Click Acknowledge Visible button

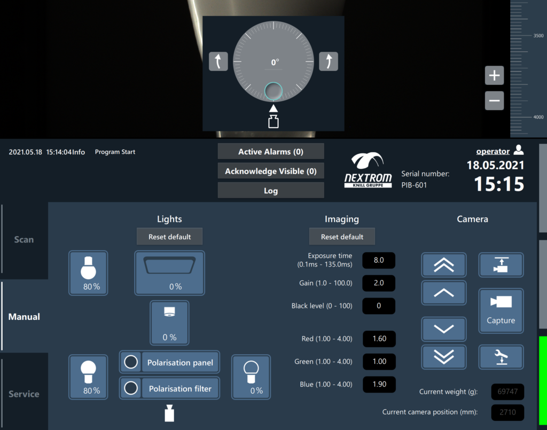click(x=271, y=171)
